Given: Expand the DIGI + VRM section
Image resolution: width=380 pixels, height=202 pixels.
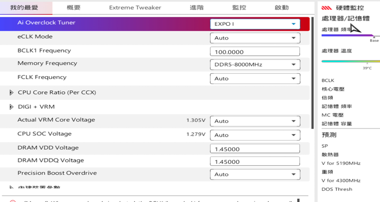Looking at the screenshot, I should [x=11, y=107].
